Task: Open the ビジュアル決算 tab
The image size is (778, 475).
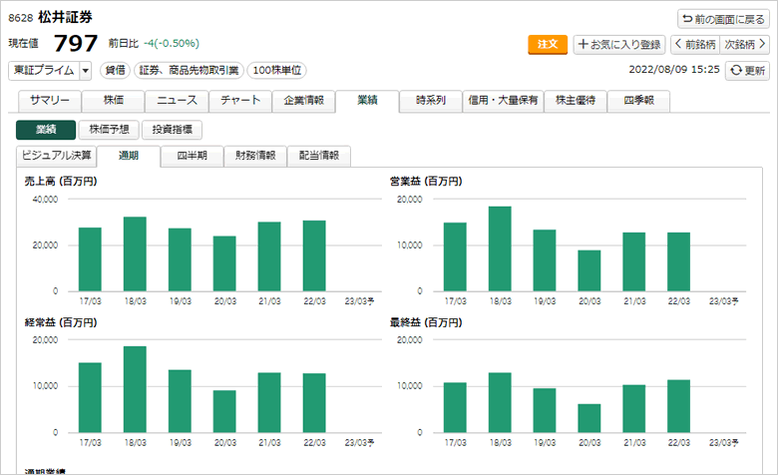Action: 56,156
